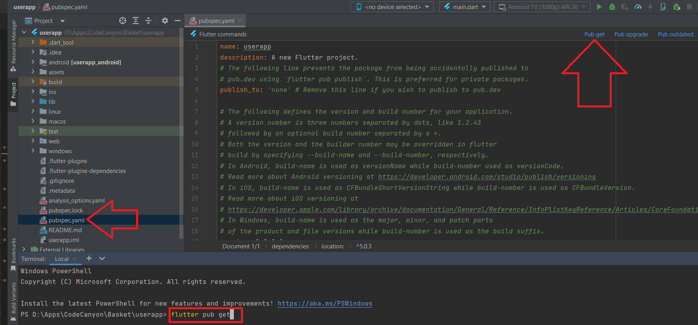This screenshot has width=698, height=325.
Task: Open the Build Variants side panel
Action: (13, 301)
